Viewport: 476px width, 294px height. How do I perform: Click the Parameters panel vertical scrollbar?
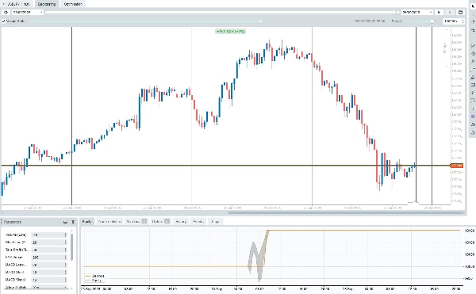click(x=71, y=247)
